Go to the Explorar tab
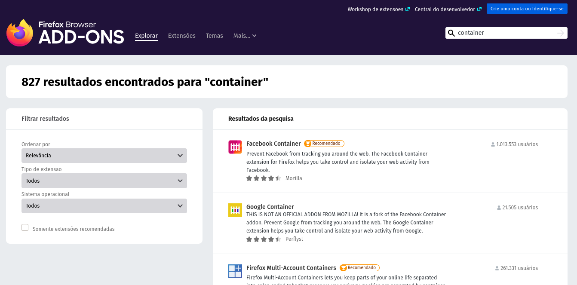577x285 pixels. [146, 36]
